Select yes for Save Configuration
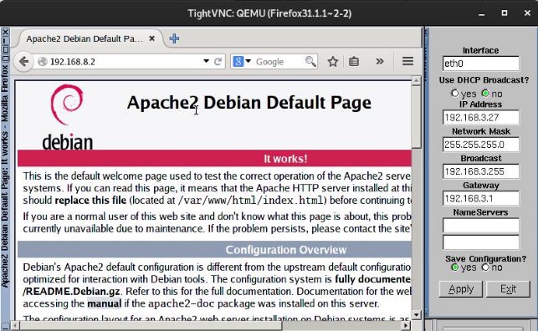 click(455, 267)
